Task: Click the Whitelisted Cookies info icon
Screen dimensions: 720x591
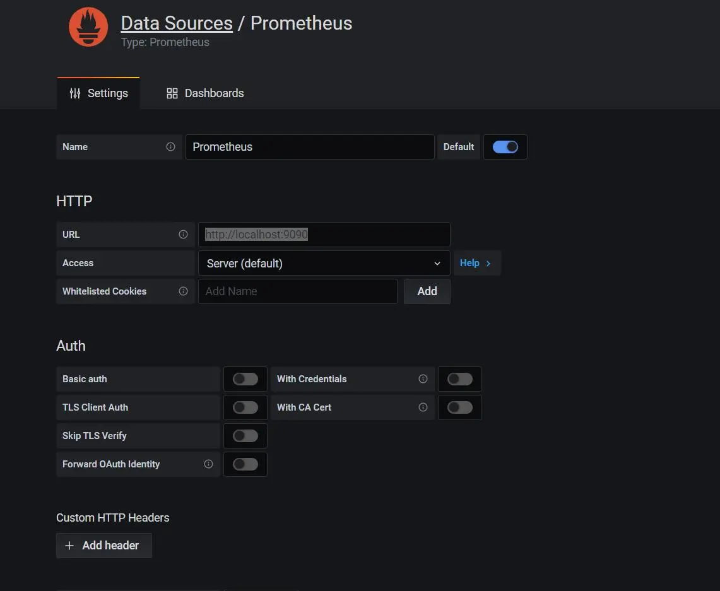Action: pos(183,291)
